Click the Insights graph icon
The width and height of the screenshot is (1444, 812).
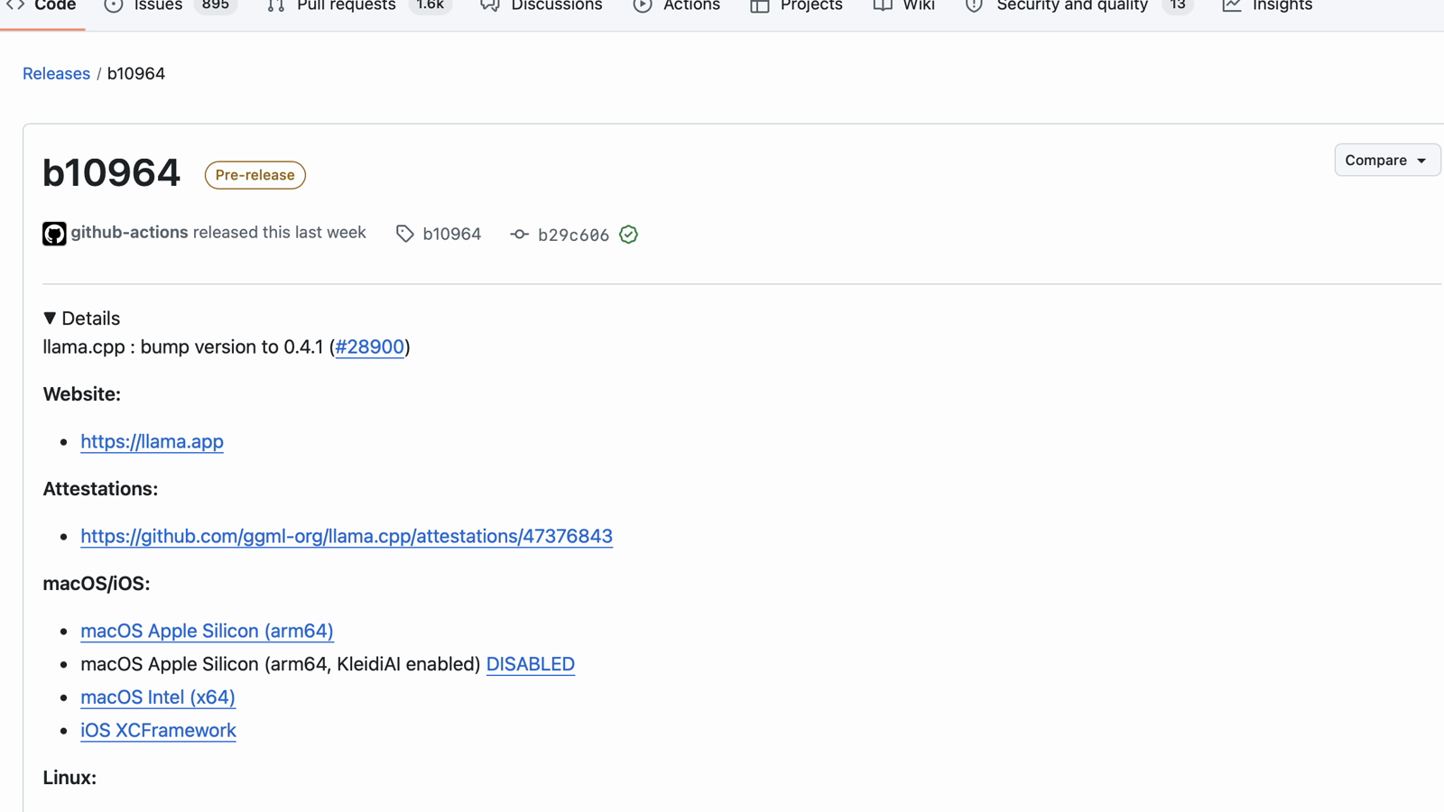(1232, 5)
